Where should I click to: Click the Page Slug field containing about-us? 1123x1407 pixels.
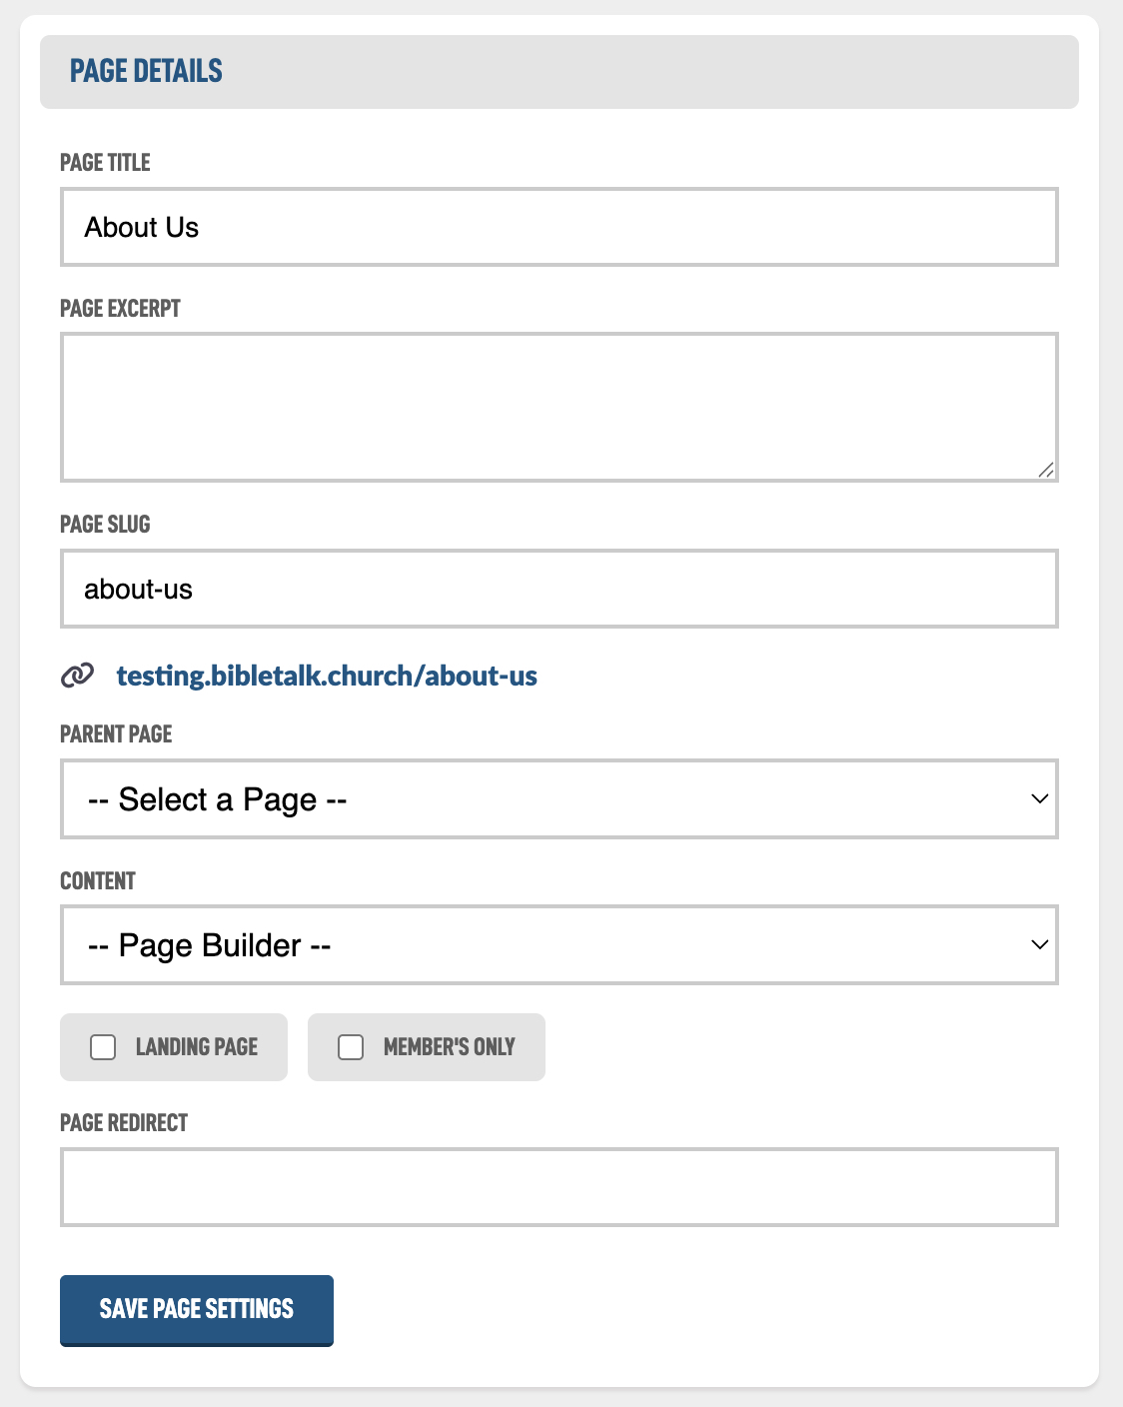click(559, 589)
